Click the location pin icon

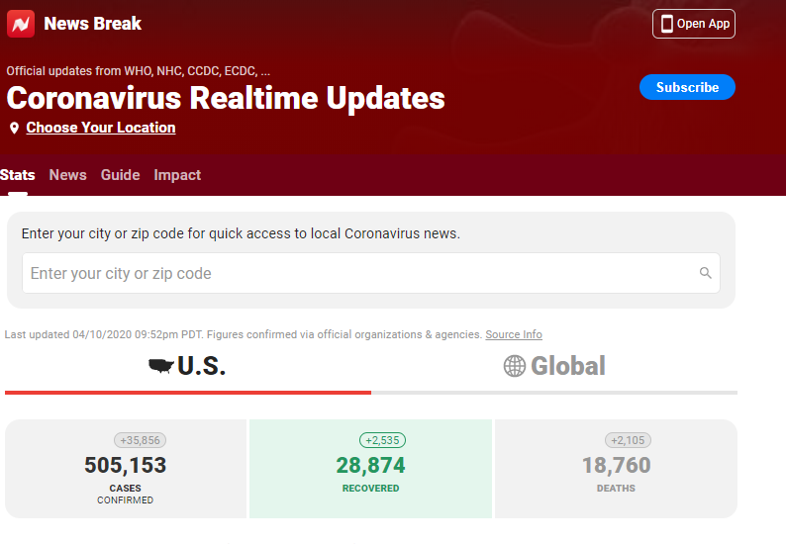point(14,129)
